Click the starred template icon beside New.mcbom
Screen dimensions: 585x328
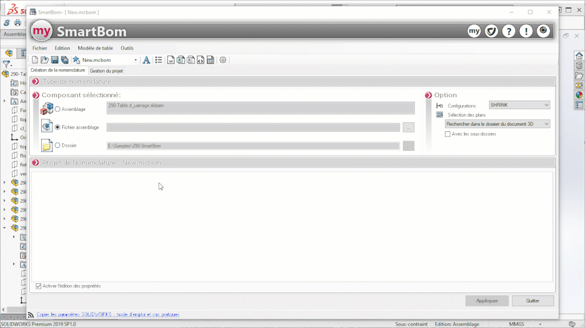(x=76, y=60)
